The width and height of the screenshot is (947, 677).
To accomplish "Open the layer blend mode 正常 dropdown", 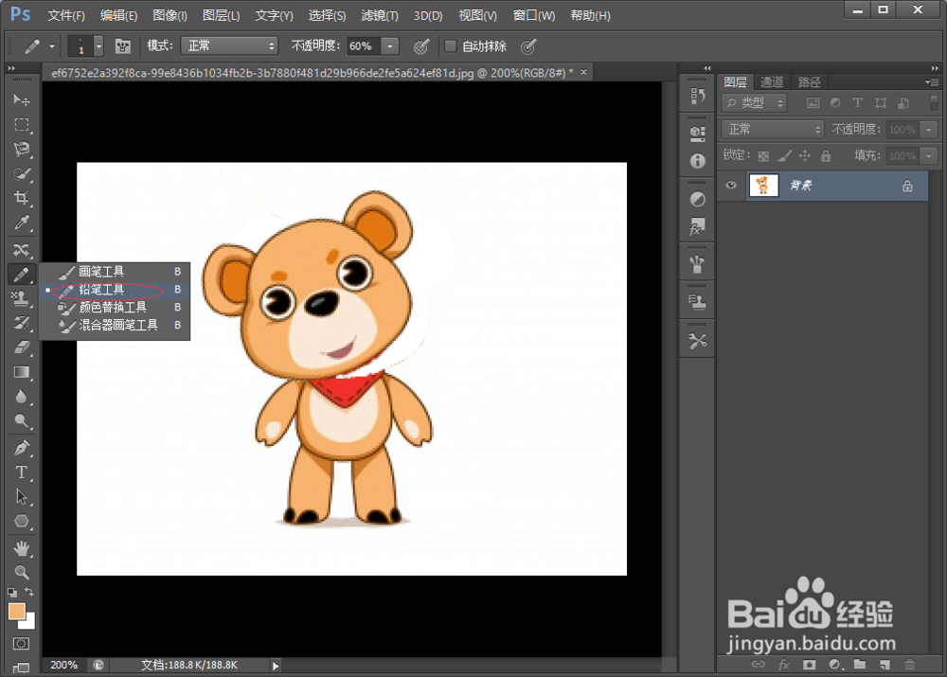I will pos(773,129).
